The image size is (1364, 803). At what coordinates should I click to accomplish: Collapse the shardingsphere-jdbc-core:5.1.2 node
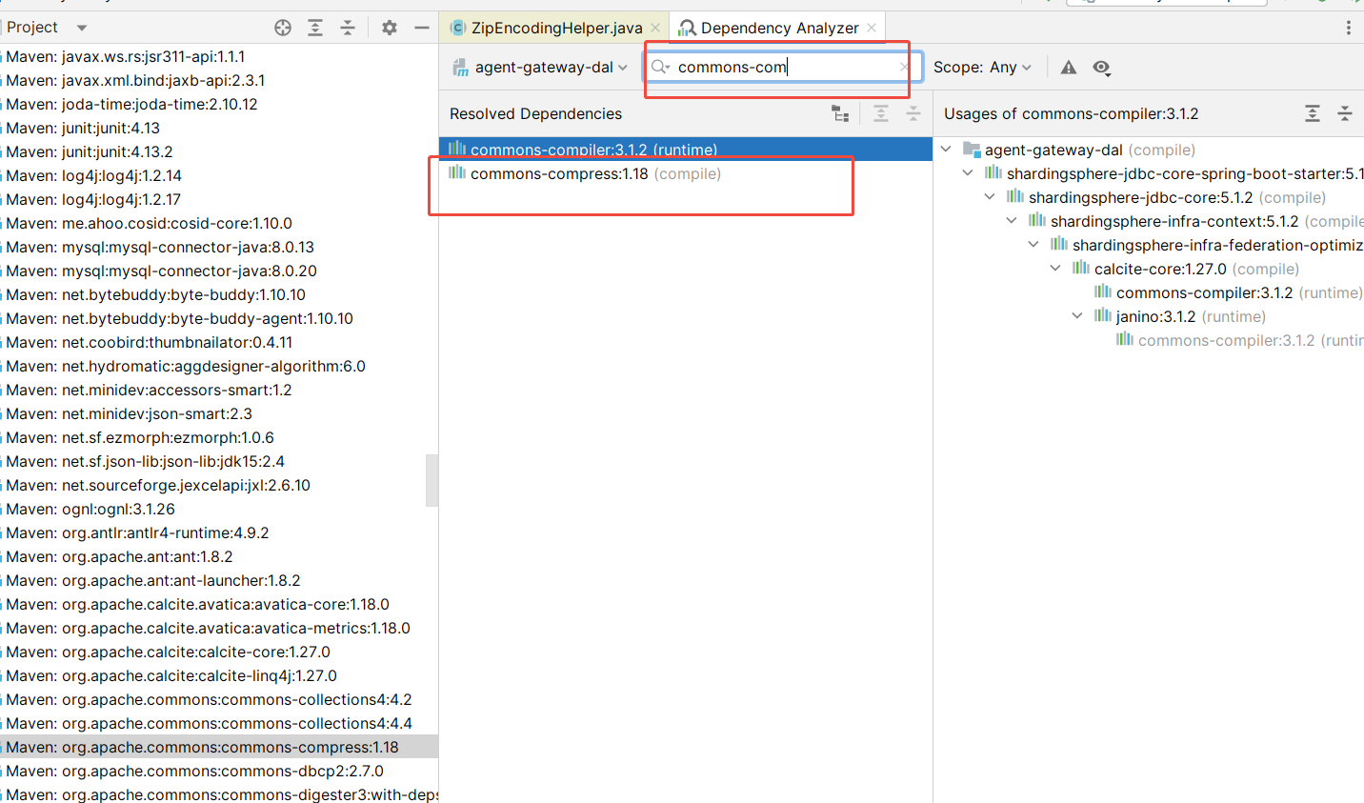(990, 197)
